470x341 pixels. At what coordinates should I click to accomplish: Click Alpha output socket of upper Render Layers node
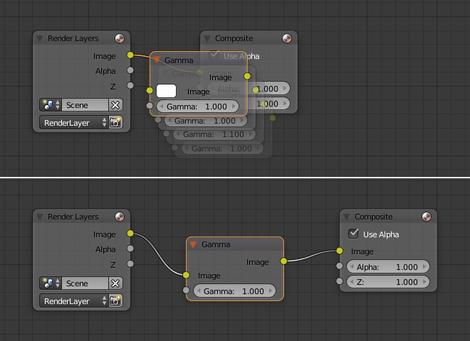[130, 70]
